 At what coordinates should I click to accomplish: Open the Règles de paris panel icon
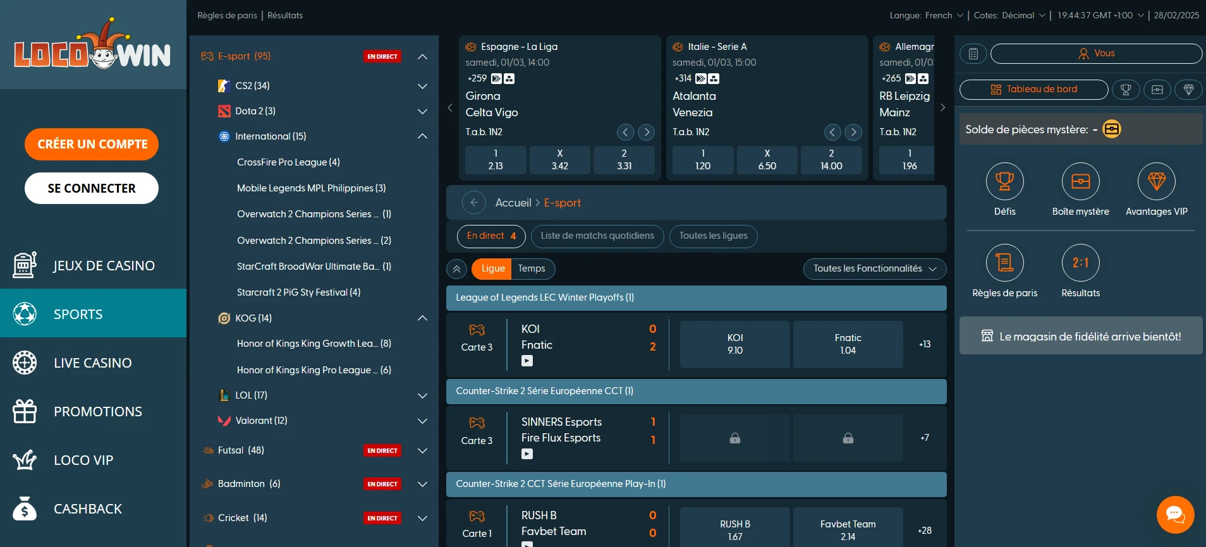coord(1004,263)
